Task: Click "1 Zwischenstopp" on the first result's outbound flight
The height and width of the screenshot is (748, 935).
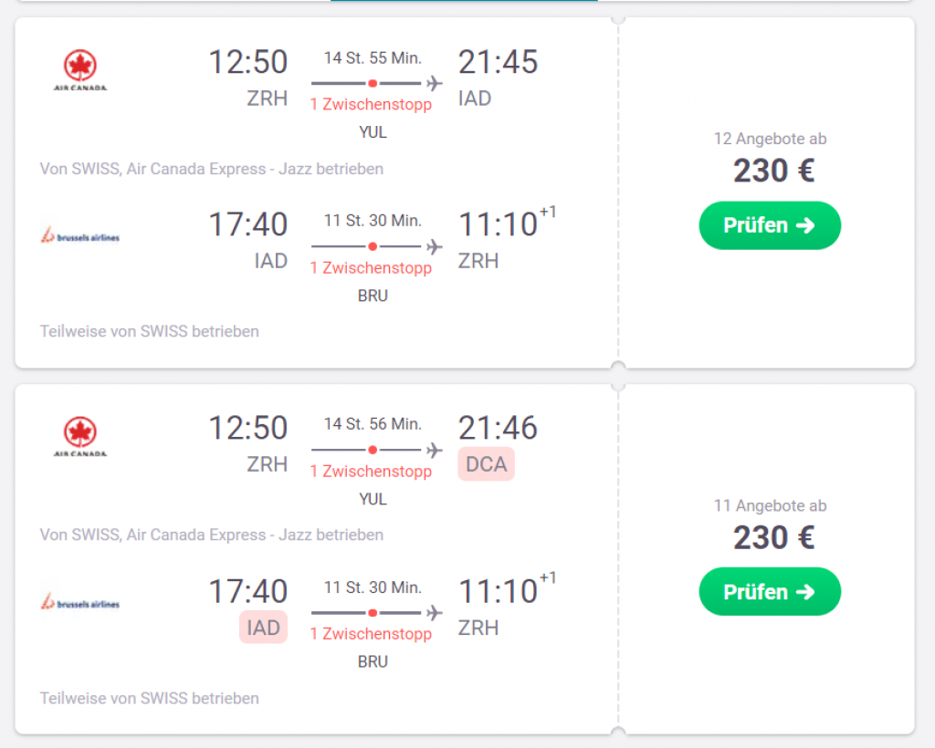Action: pyautogui.click(x=371, y=104)
